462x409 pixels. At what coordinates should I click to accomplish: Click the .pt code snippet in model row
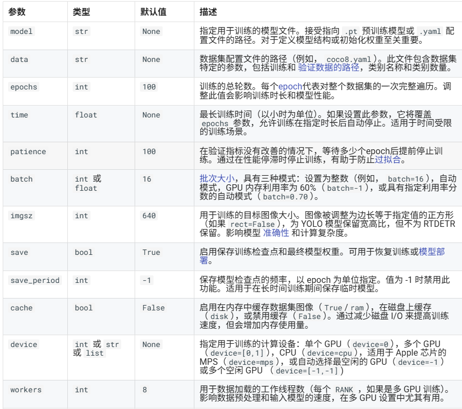[x=351, y=32]
